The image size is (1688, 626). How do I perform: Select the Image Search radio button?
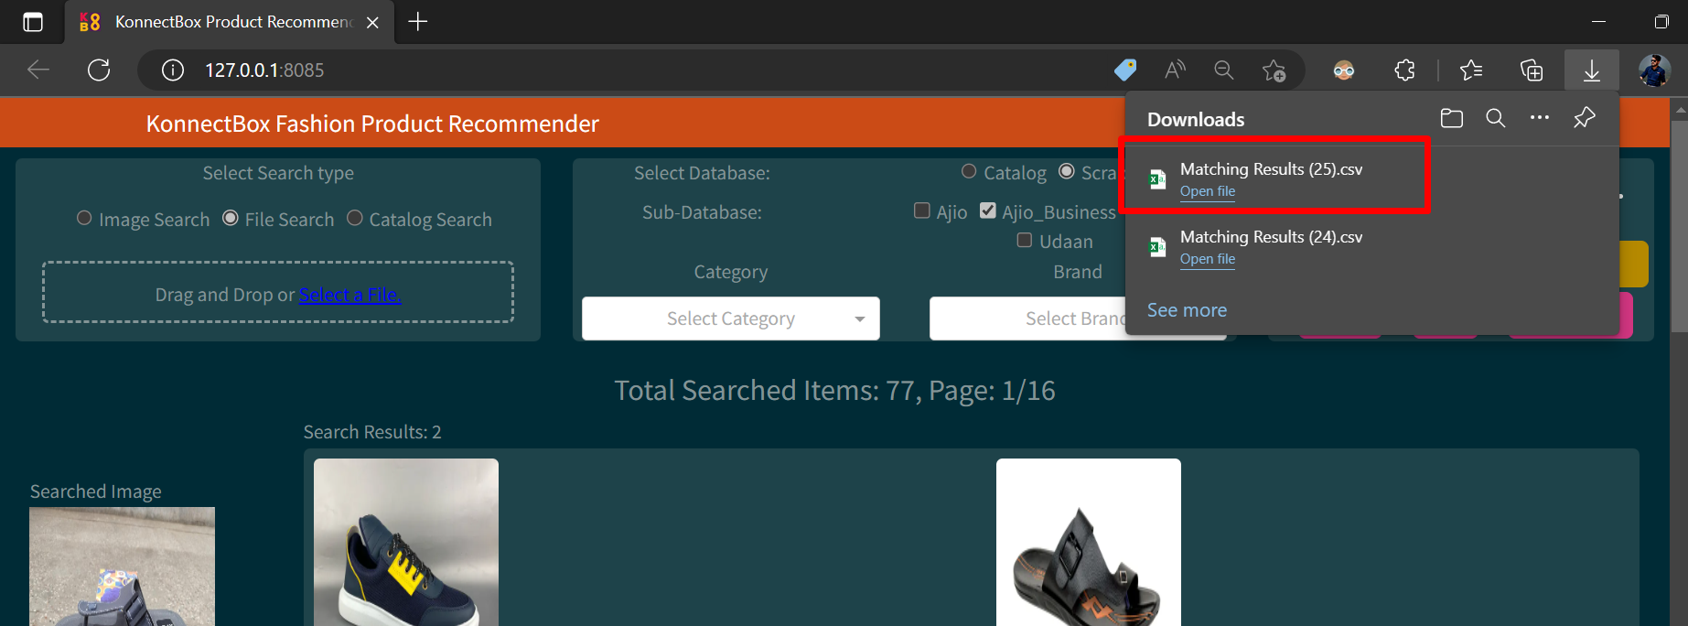84,219
